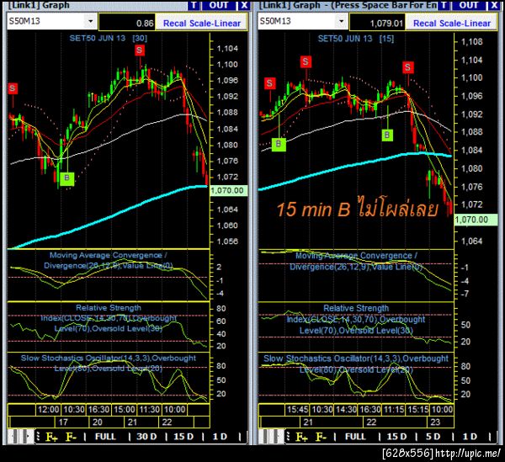Viewport: 505px width, 462px height.
Task: Click orange '15 min B' annotation text
Action: [358, 209]
